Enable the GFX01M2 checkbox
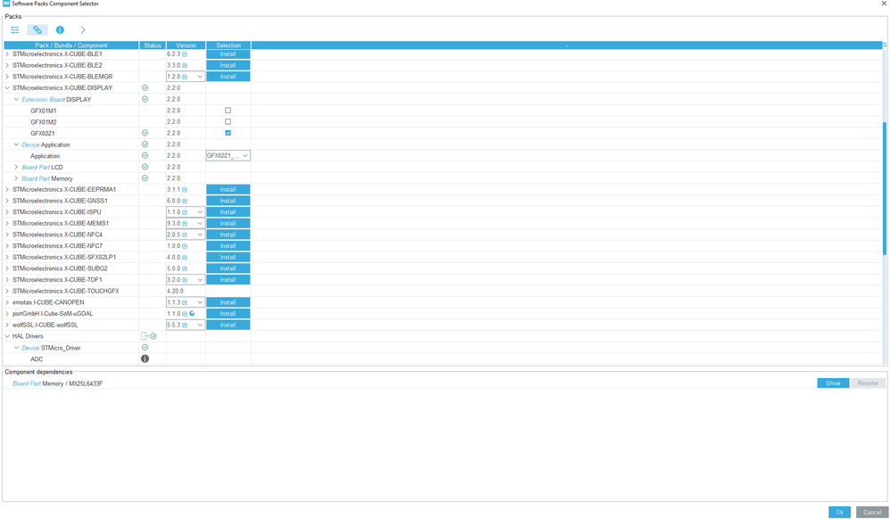Screen dimensions: 891x519 click(x=227, y=121)
